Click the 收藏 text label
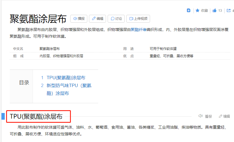Image resolution: width=234 pixels, height=142 pixels. pyautogui.click(x=204, y=11)
